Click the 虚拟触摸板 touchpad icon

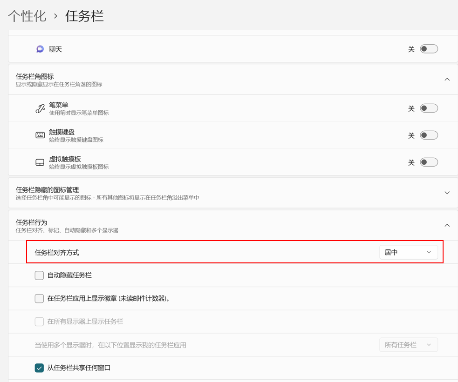pyautogui.click(x=40, y=162)
